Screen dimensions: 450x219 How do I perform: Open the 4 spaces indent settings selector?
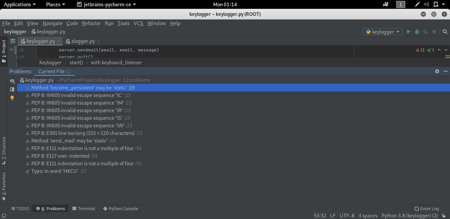(368, 215)
